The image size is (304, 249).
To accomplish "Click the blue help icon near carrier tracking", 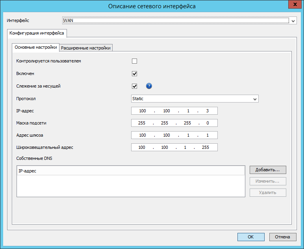I will (149, 86).
